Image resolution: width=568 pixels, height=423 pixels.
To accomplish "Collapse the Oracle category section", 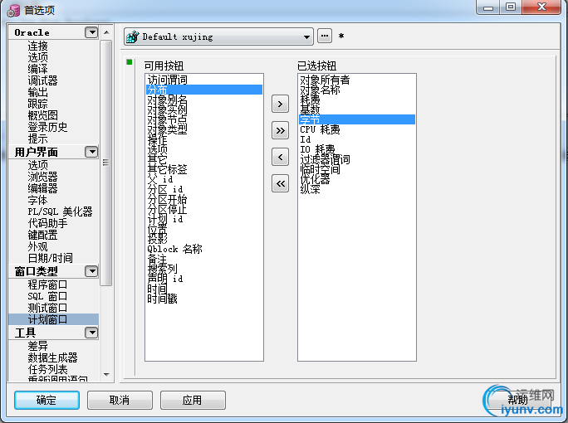I will pos(91,32).
